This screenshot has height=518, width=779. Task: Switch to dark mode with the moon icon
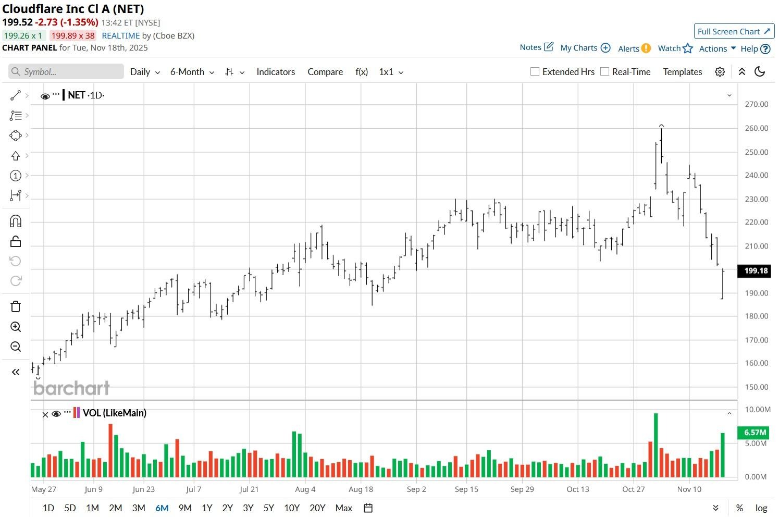(x=760, y=72)
